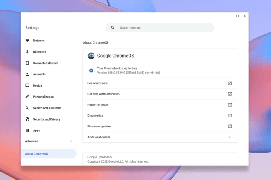The image size is (271, 180).
Task: Select Accounts in sidebar
Action: tap(39, 74)
